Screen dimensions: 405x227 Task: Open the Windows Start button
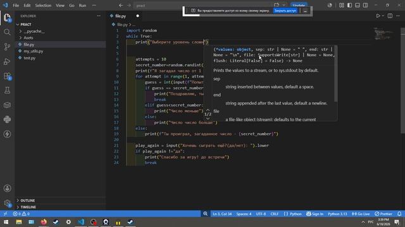(6, 222)
